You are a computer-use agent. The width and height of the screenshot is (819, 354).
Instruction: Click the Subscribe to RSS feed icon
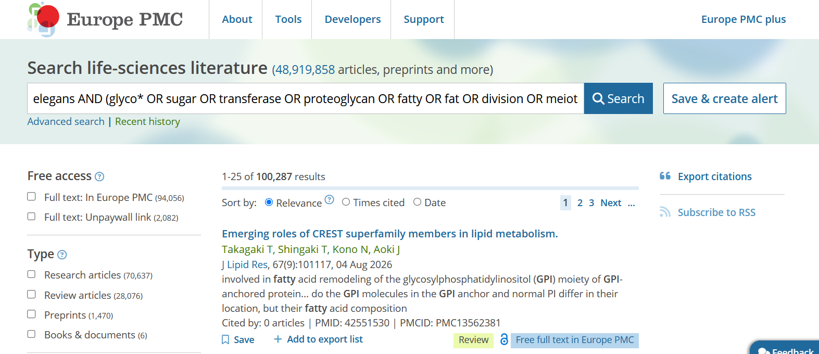pos(665,212)
